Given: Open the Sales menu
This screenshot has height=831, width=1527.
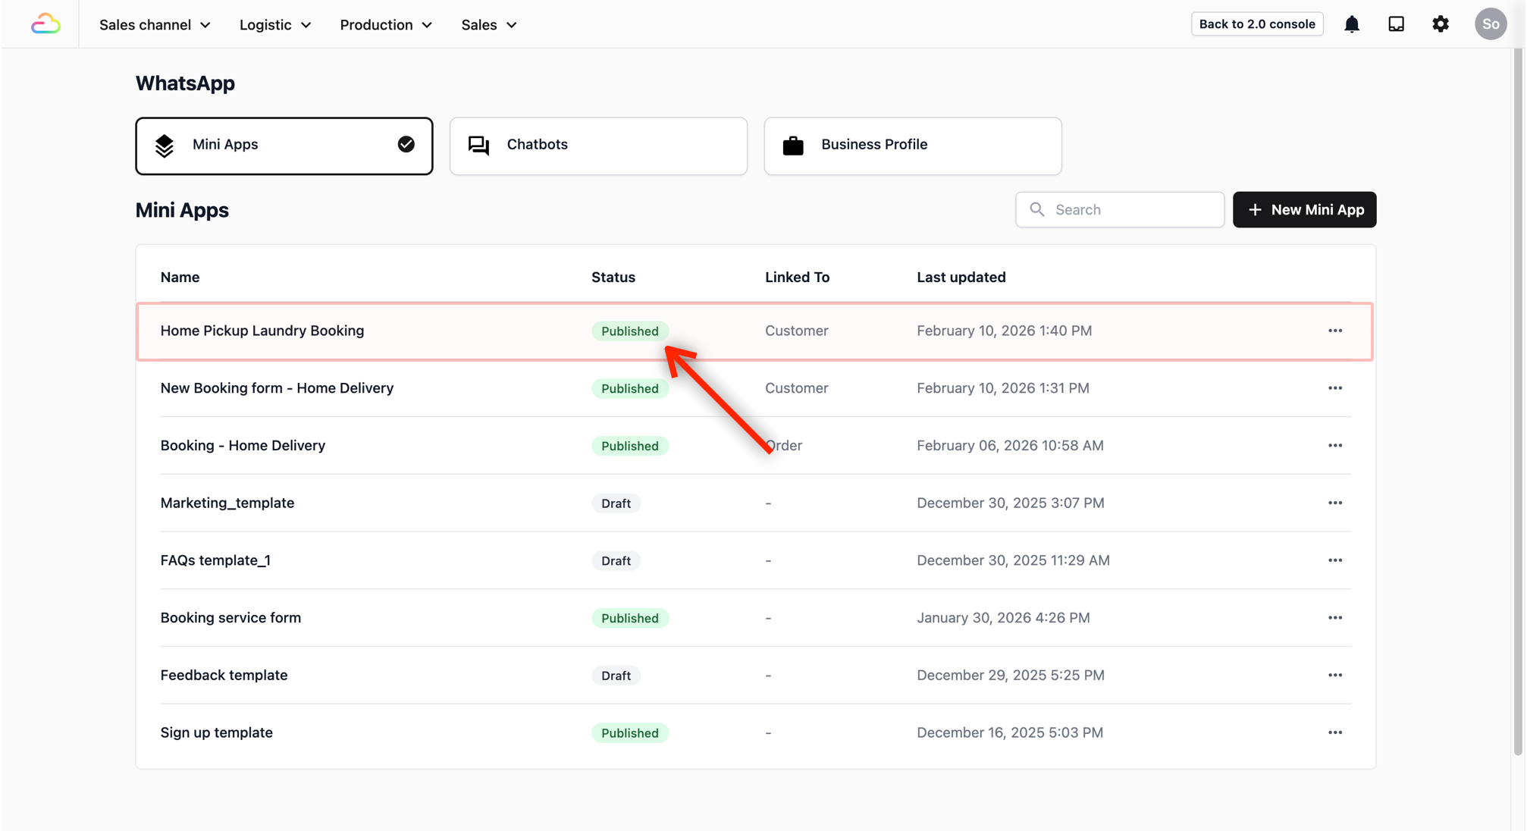Looking at the screenshot, I should coord(488,25).
